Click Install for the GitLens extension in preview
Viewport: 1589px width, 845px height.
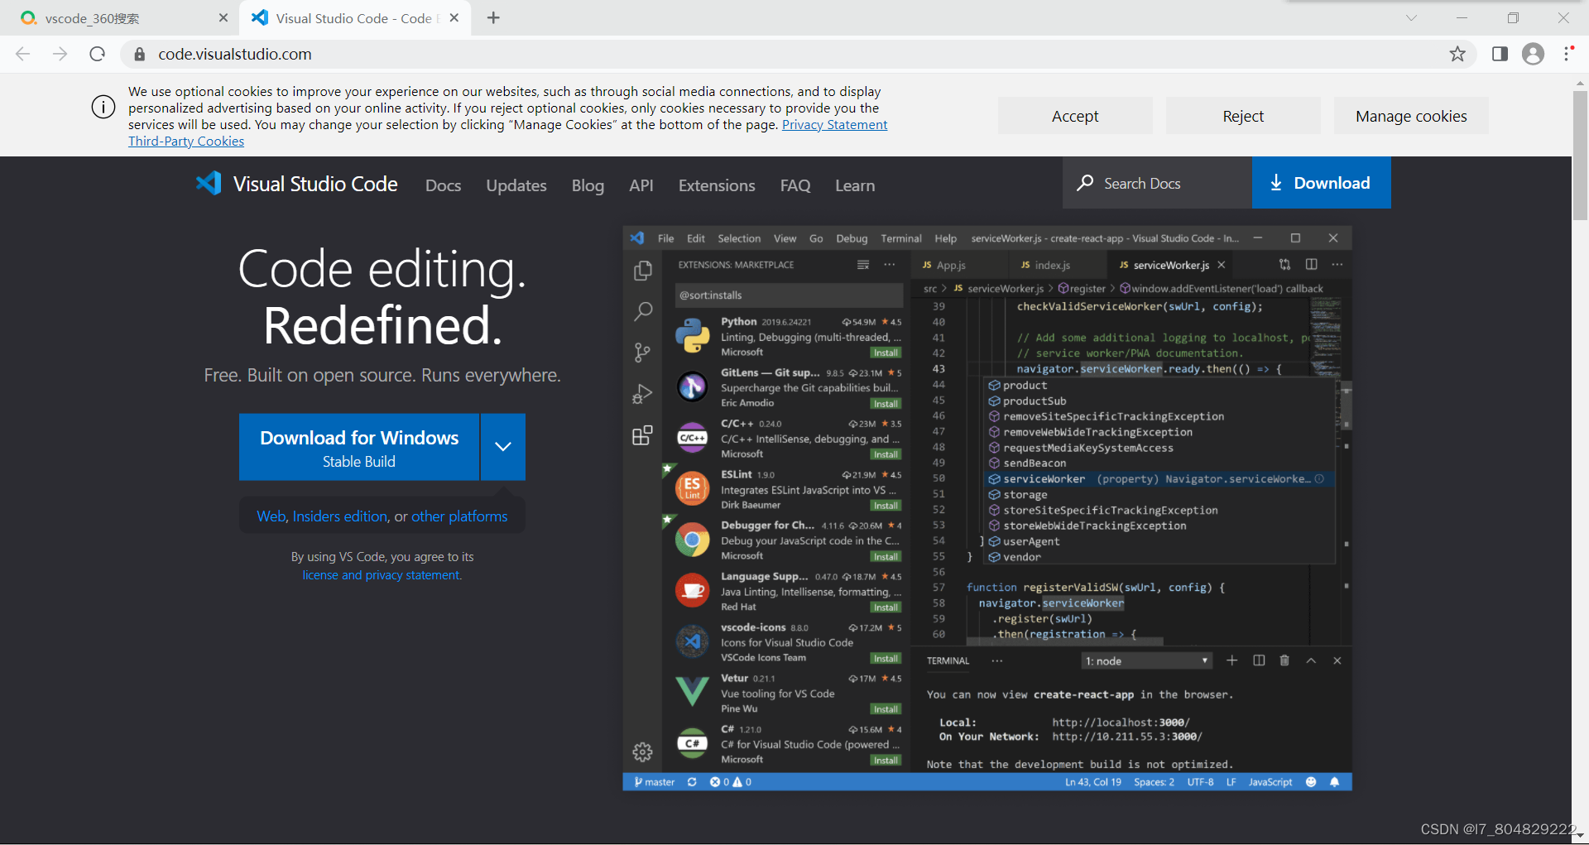(886, 404)
